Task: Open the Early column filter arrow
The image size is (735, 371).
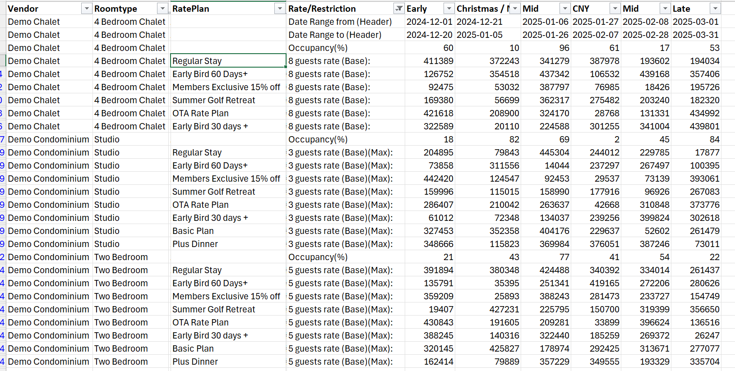Action: click(448, 9)
